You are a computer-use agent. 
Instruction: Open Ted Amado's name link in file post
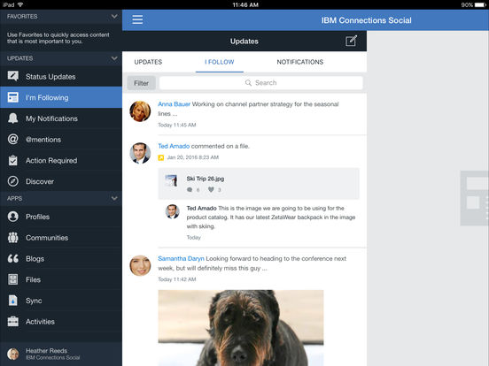[174, 146]
